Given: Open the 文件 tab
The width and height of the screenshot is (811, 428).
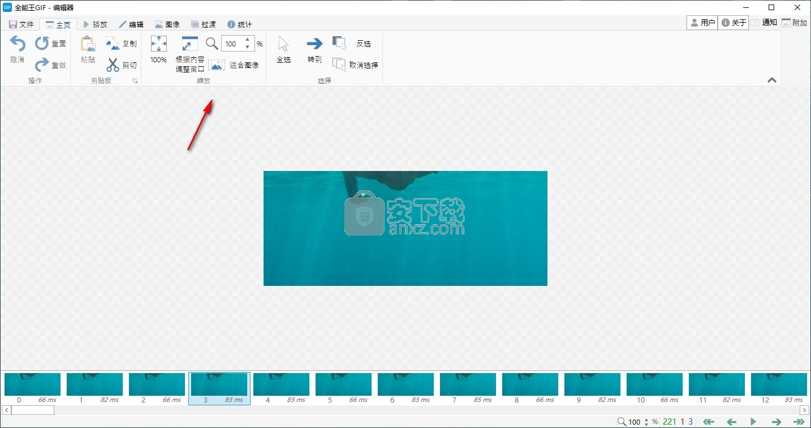Looking at the screenshot, I should (x=21, y=24).
